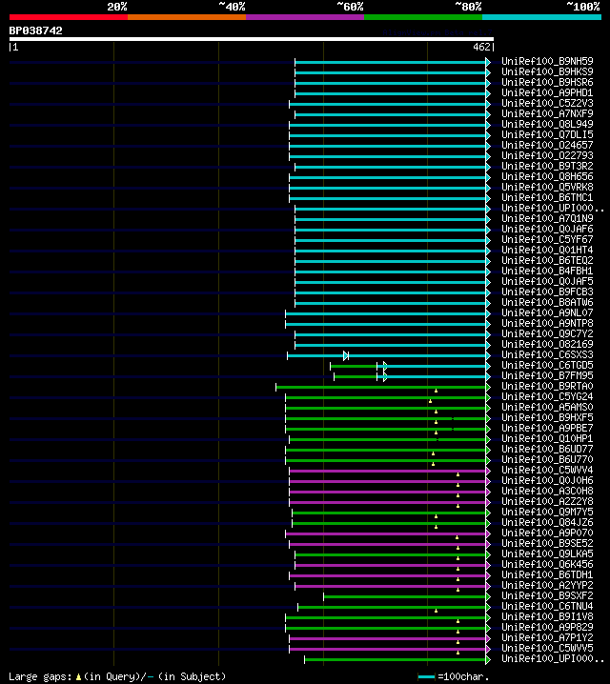610x684 pixels.
Task: Select the UniRef100_B4FBH1 label
Action: click(x=547, y=271)
